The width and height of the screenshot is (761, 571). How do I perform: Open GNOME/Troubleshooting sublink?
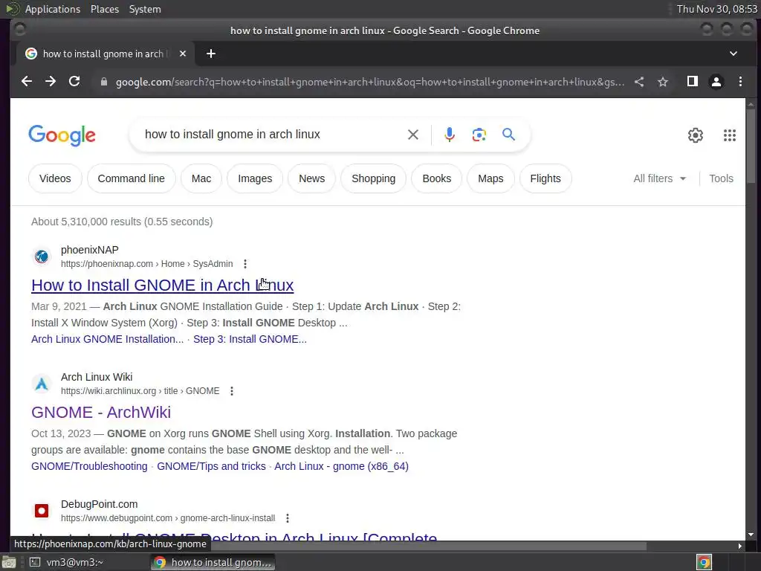tap(89, 466)
